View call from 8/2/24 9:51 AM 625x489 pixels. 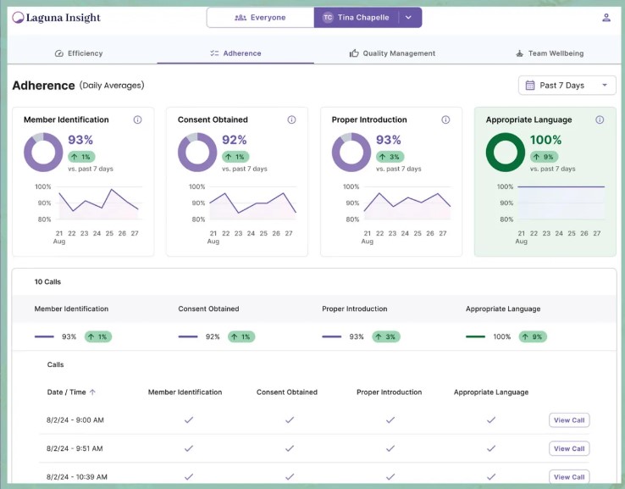click(x=568, y=448)
